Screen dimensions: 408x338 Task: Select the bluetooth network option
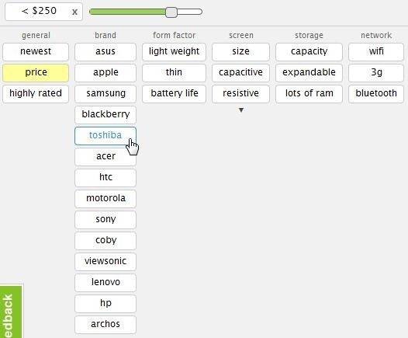[x=376, y=93]
